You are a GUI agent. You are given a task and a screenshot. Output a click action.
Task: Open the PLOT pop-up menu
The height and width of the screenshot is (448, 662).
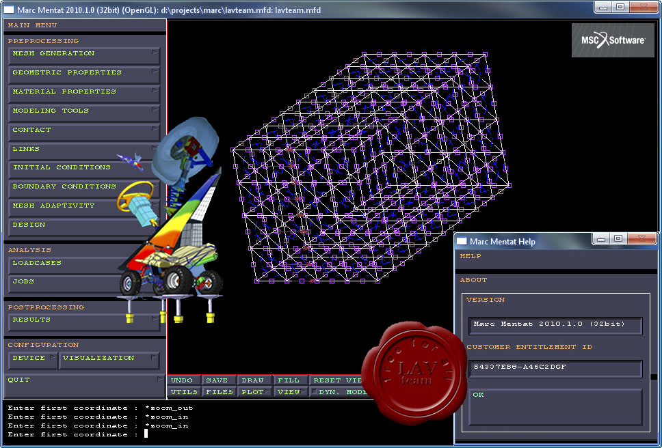(x=255, y=392)
